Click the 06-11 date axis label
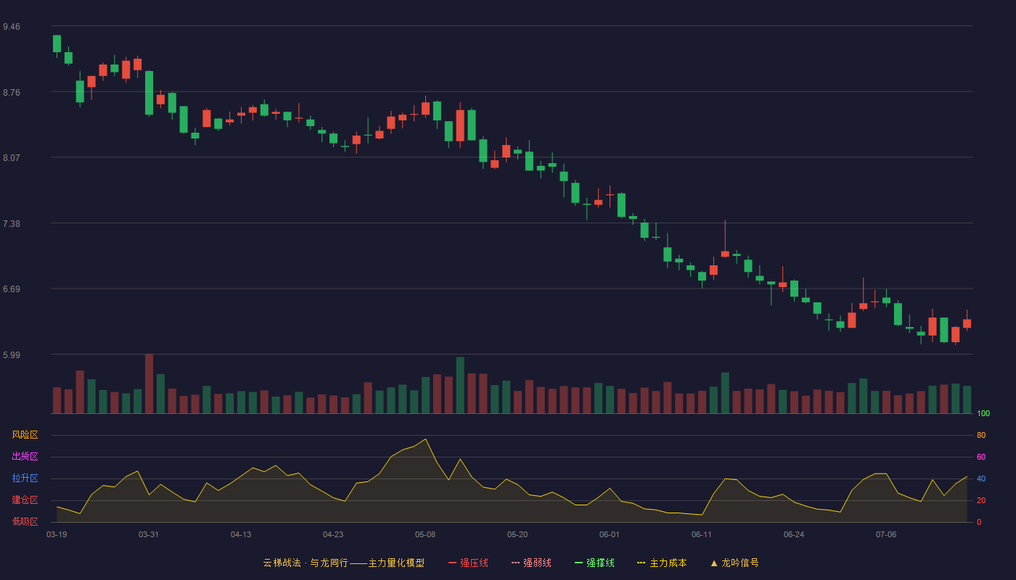Screen dimensions: 1016x580 (x=702, y=534)
